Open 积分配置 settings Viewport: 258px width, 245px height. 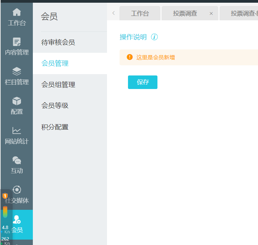[55, 127]
